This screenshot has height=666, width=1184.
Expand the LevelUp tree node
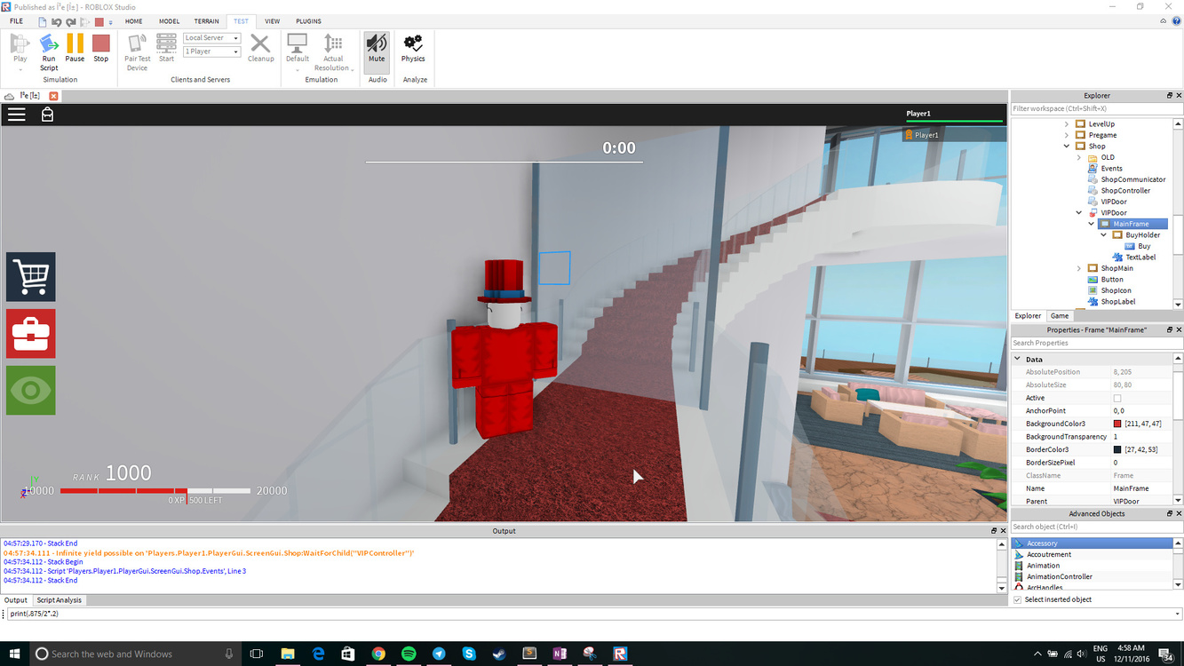[1067, 124]
